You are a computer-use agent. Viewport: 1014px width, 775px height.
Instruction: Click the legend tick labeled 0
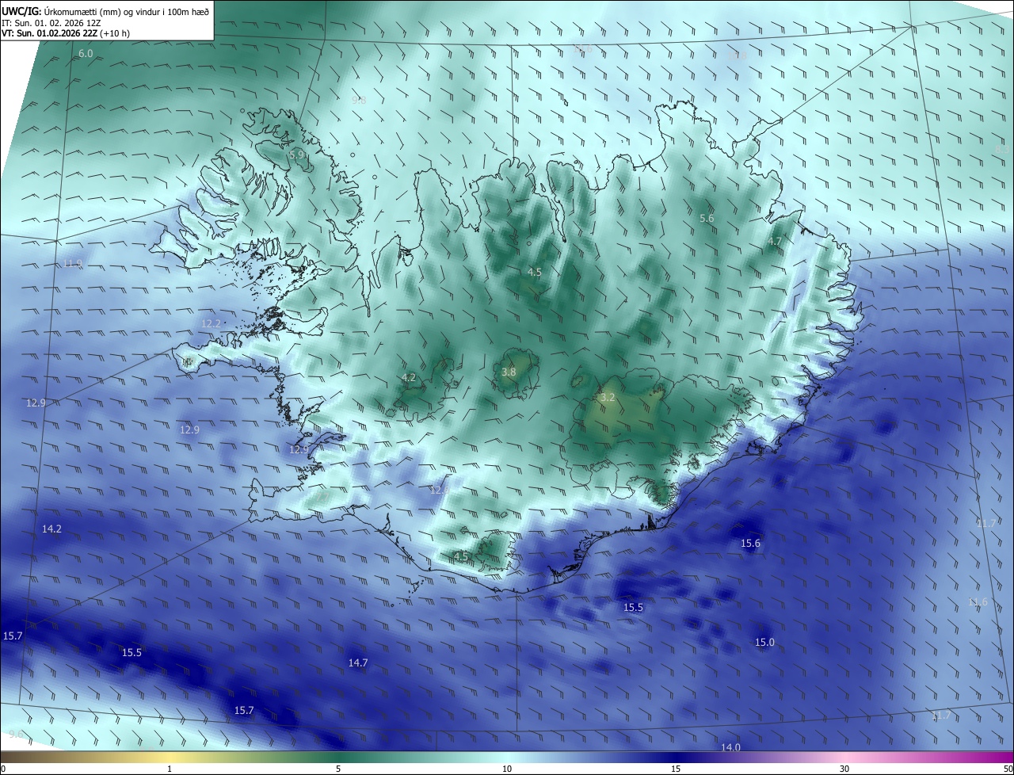[3, 769]
